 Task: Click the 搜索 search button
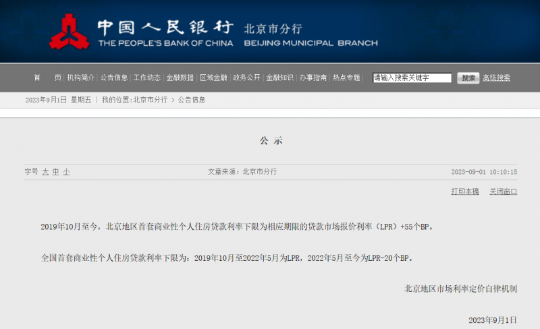tap(468, 78)
